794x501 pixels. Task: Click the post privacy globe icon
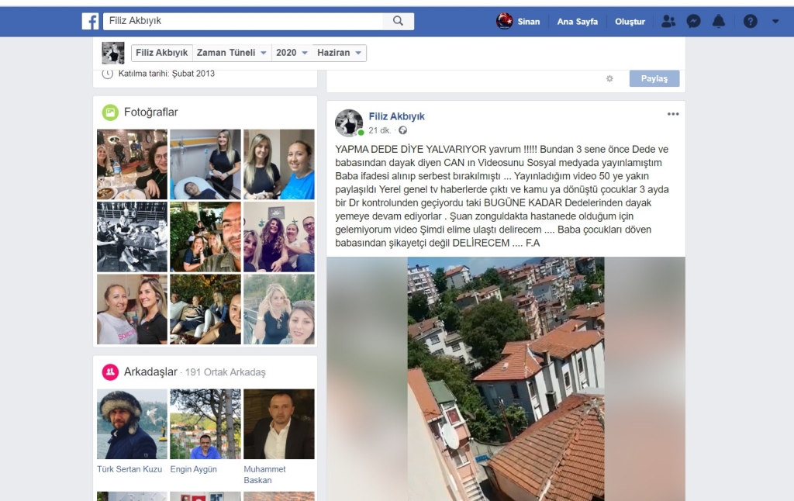pos(402,130)
